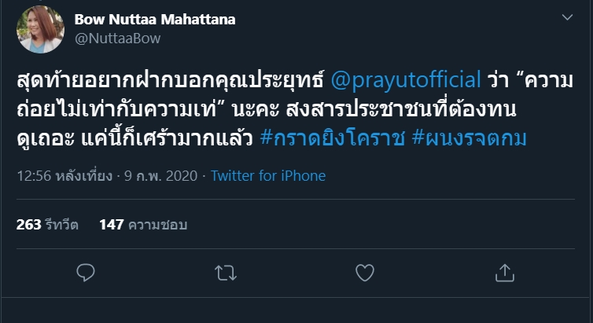View the 263 รีทวีต list
Viewport: 593px width, 323px height.
47,225
